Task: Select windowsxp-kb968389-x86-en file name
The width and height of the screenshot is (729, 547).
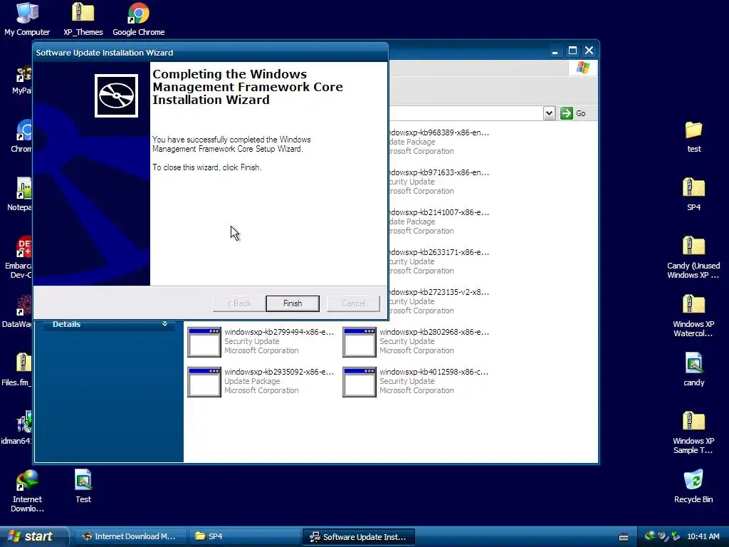Action: pyautogui.click(x=438, y=132)
